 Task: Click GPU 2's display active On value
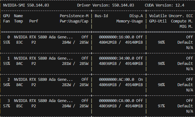point(140,79)
